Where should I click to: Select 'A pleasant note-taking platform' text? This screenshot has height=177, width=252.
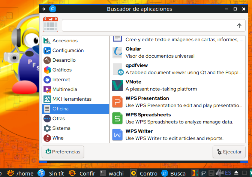click(x=161, y=89)
